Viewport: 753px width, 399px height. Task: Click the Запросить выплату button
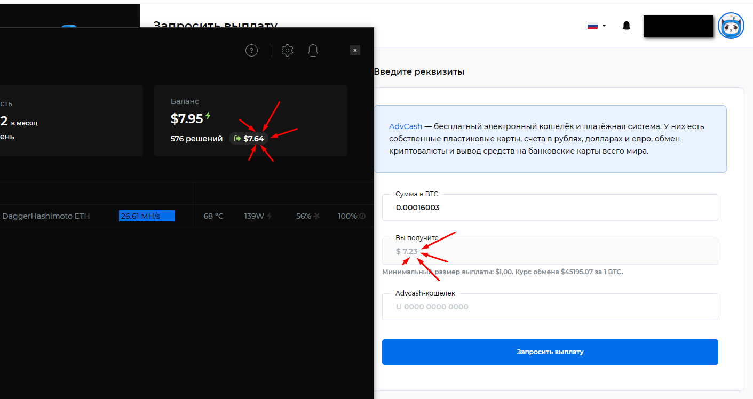[x=550, y=352]
